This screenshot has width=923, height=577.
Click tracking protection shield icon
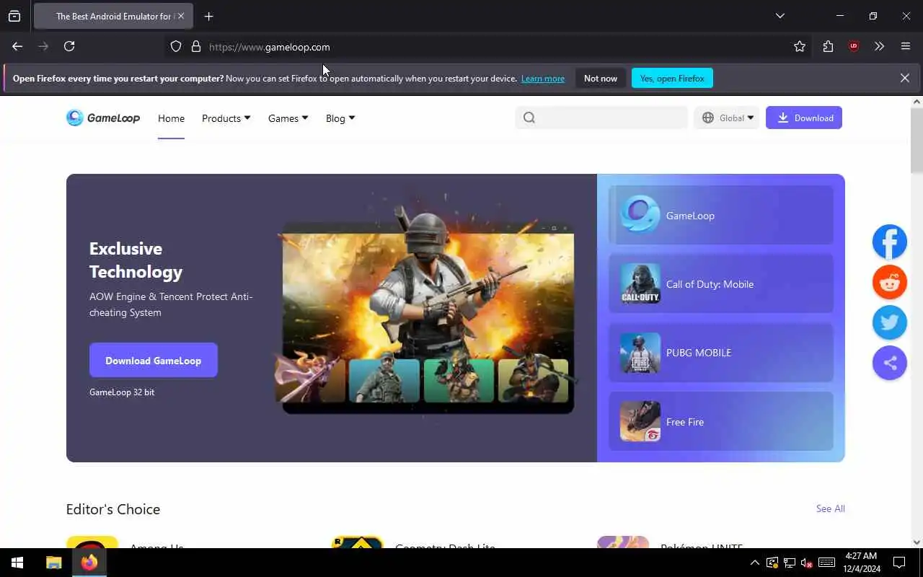click(176, 46)
